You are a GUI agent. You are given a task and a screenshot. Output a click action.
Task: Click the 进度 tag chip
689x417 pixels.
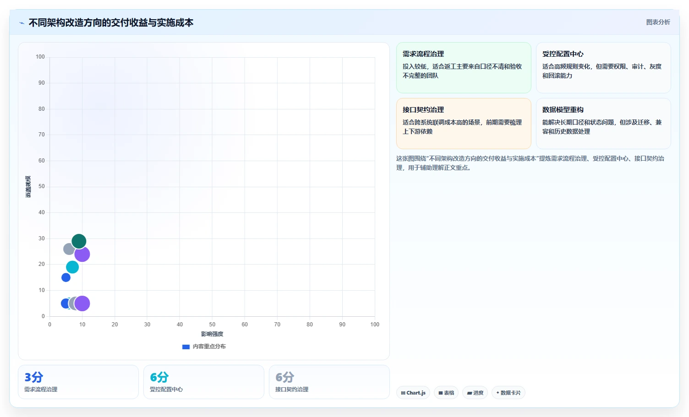(475, 393)
